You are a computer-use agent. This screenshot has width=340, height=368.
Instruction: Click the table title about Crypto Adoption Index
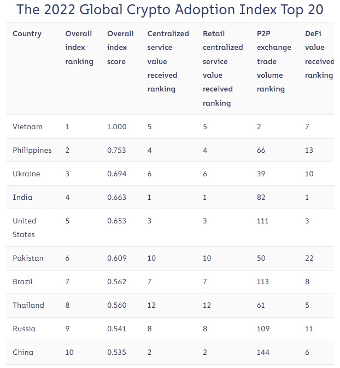pos(169,10)
